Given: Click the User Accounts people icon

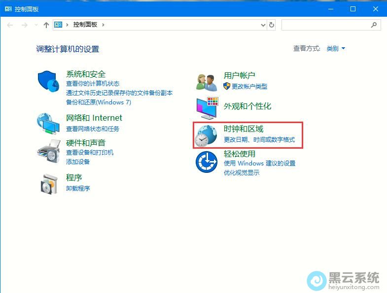Looking at the screenshot, I should coord(207,81).
